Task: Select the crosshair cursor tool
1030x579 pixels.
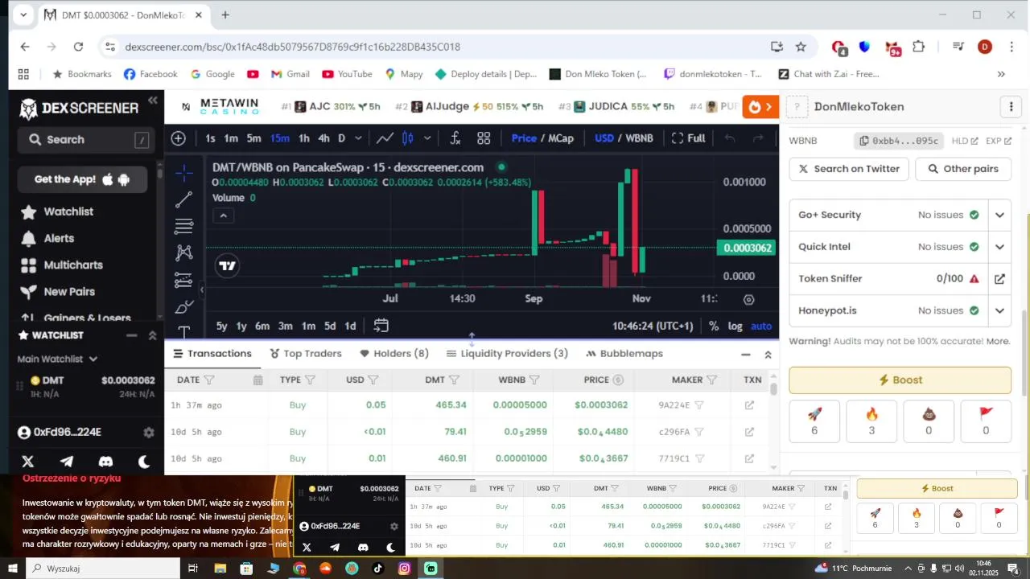Action: (184, 173)
